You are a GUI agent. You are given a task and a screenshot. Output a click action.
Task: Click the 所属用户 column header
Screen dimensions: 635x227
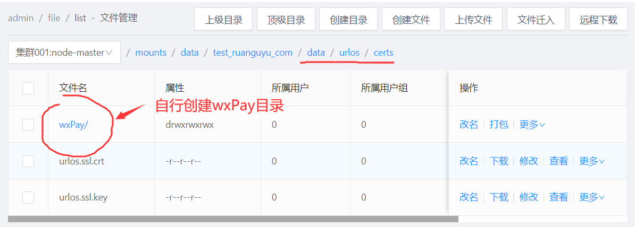pos(290,88)
